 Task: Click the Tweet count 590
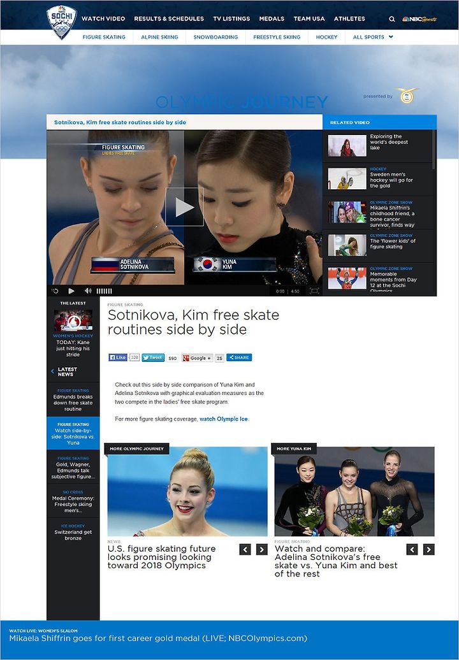[x=172, y=358]
